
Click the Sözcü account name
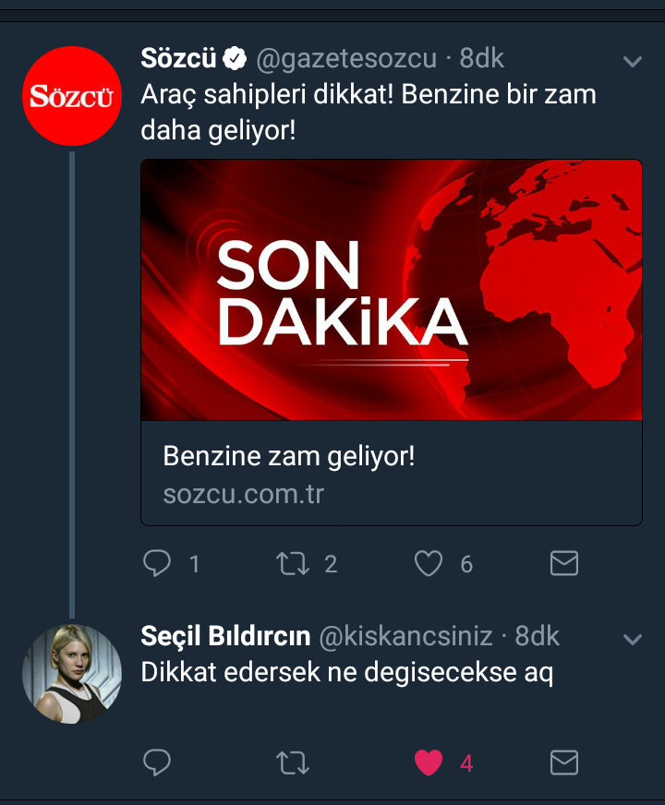pos(179,59)
